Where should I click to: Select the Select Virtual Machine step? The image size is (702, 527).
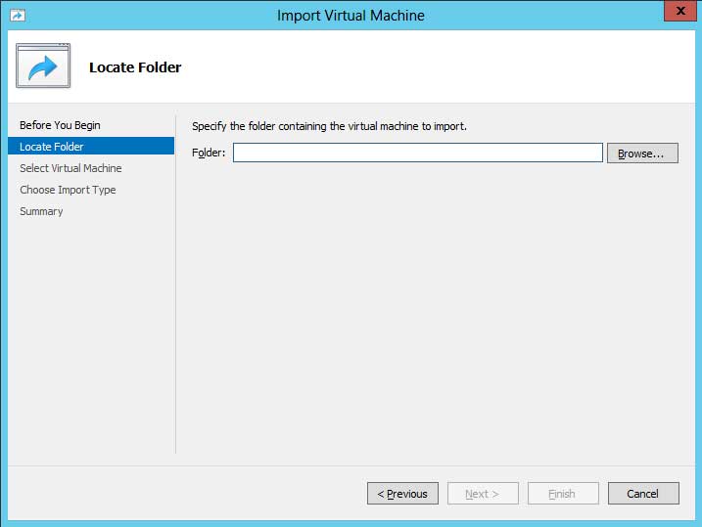point(70,168)
